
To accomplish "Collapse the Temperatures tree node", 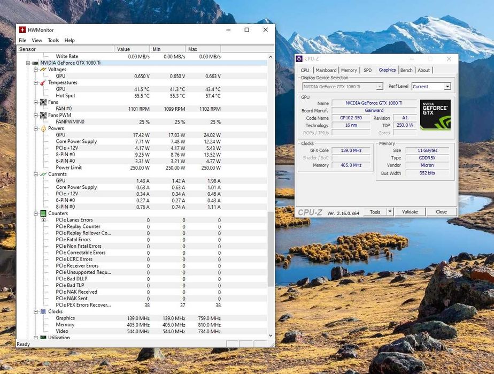I will [36, 82].
